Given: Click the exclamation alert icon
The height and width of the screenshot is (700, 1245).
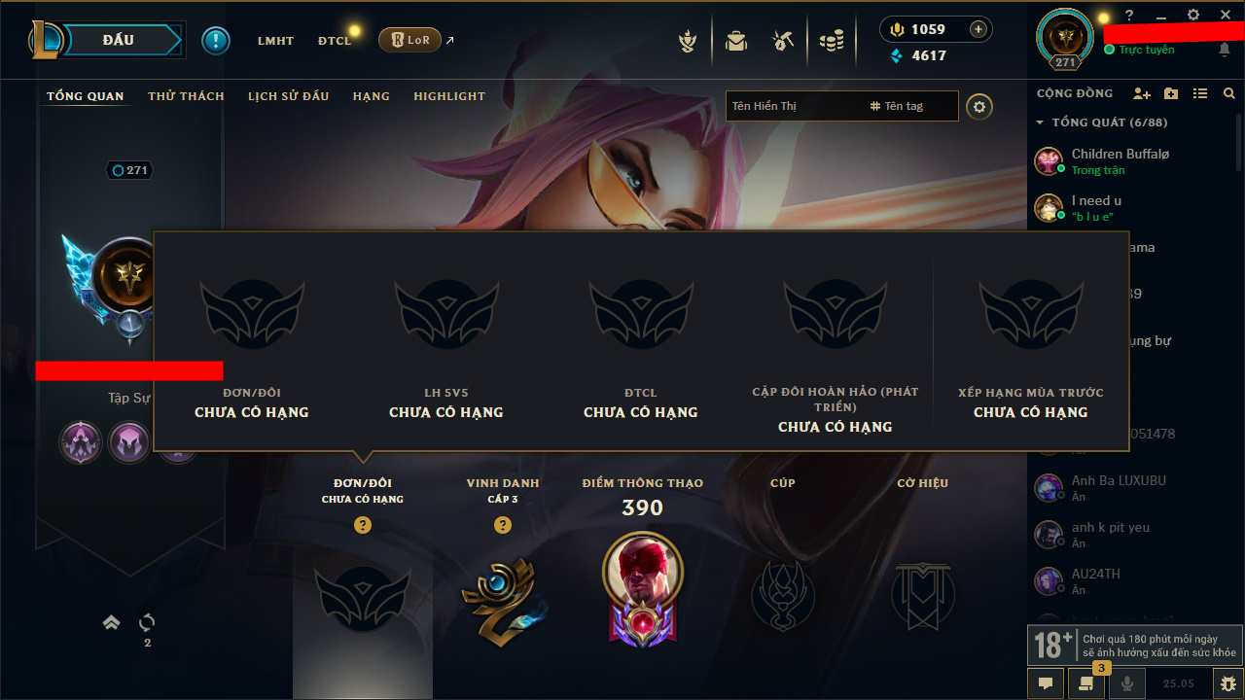Looking at the screenshot, I should click(x=216, y=41).
